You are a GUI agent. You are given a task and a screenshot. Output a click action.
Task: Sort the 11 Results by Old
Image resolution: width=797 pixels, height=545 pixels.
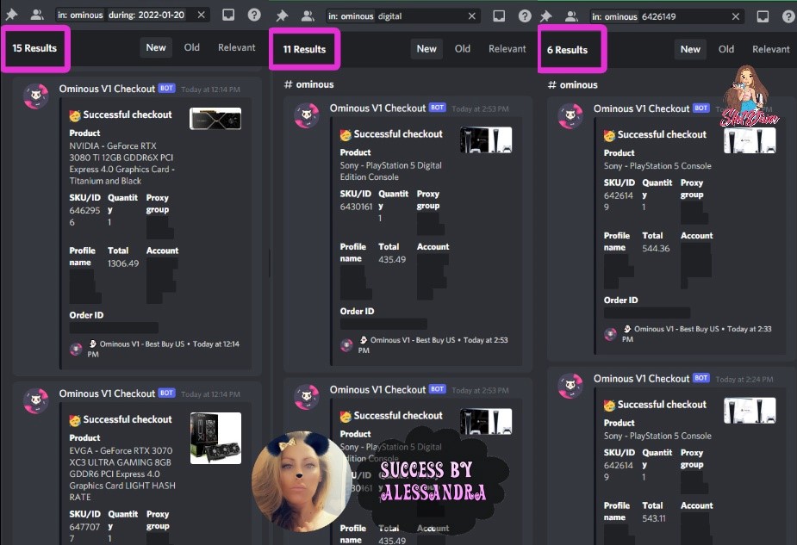[462, 49]
